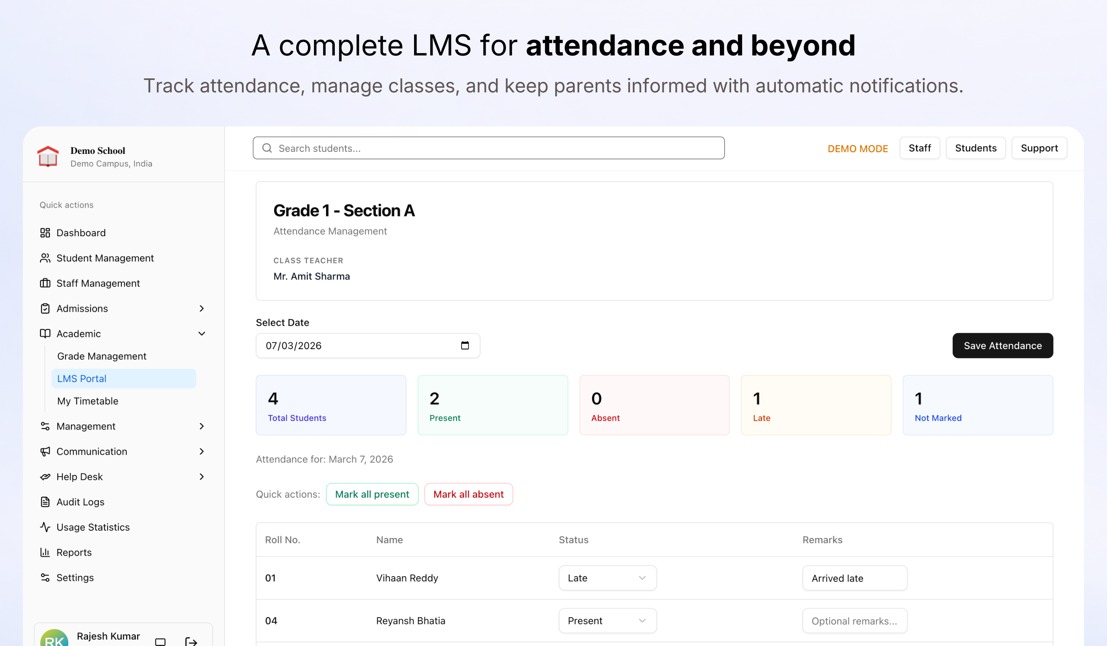
Task: Select My Timetable in sidebar
Action: [x=87, y=401]
